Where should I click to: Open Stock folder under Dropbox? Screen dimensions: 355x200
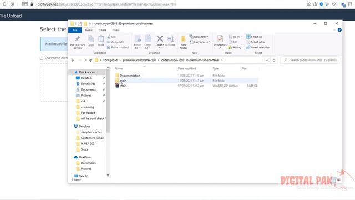click(84, 149)
